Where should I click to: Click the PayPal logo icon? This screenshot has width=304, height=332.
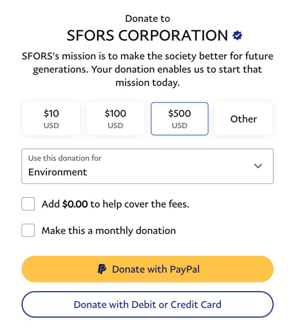coord(102,269)
